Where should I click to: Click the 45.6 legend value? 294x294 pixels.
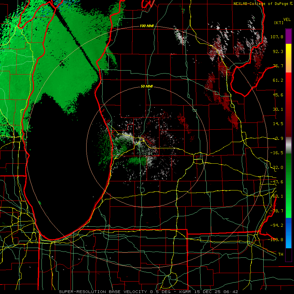click(x=278, y=95)
